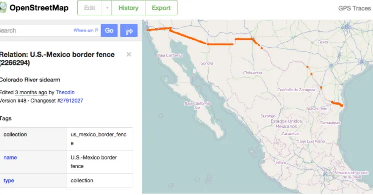
Task: Open changeset #27912027 link
Action: 71,101
